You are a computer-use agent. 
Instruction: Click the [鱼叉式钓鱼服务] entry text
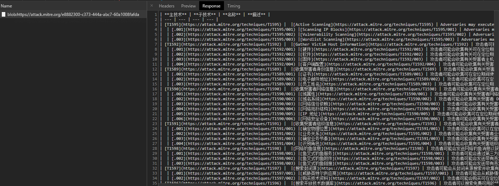pos(318,153)
